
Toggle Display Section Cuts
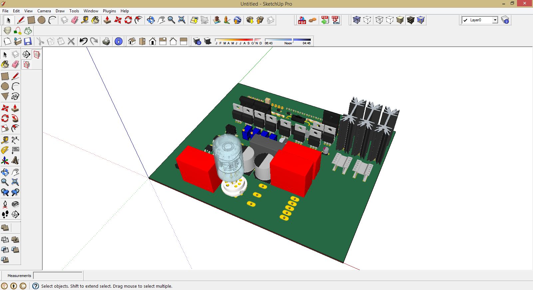tap(27, 65)
